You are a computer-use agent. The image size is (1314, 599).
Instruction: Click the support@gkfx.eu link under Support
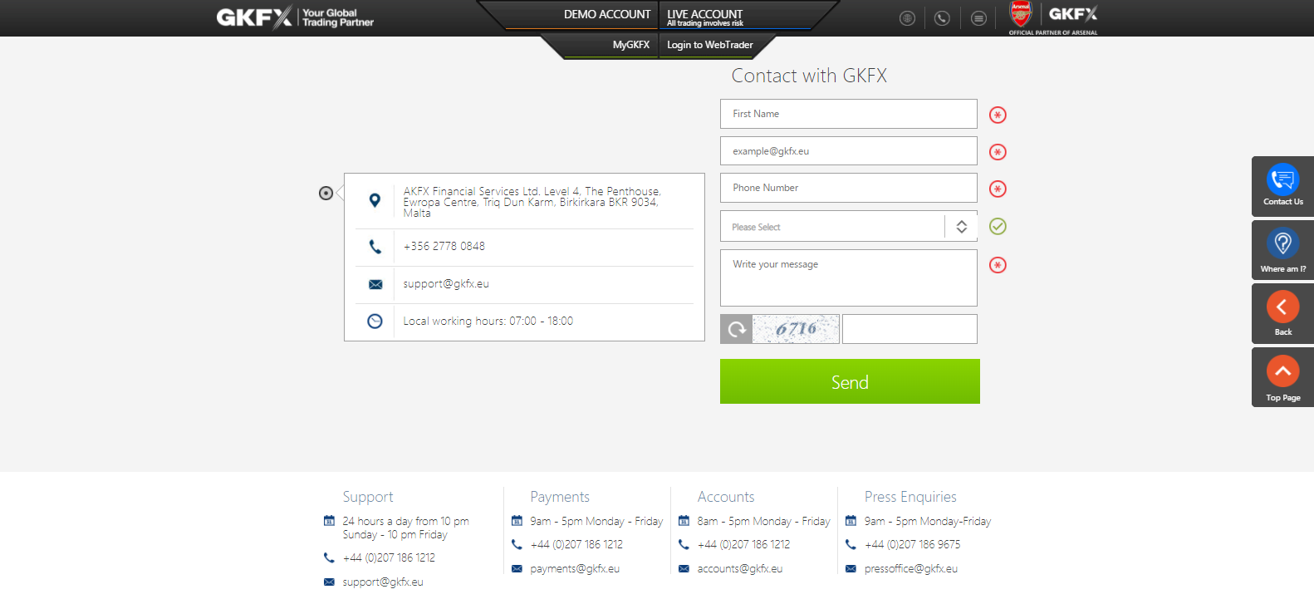click(x=383, y=582)
